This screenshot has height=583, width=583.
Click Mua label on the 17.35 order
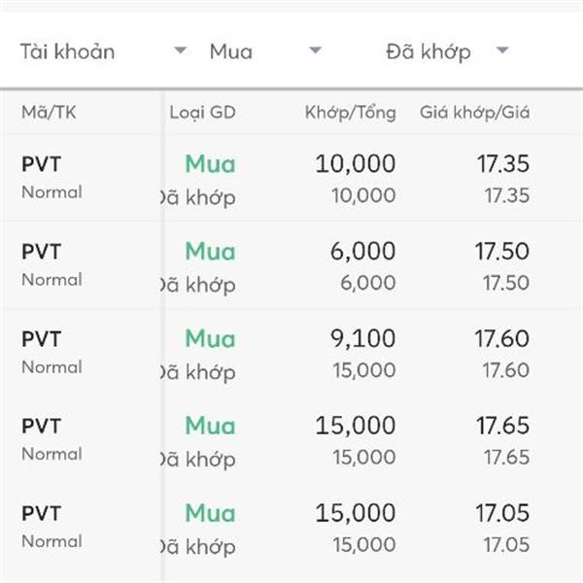coord(210,164)
